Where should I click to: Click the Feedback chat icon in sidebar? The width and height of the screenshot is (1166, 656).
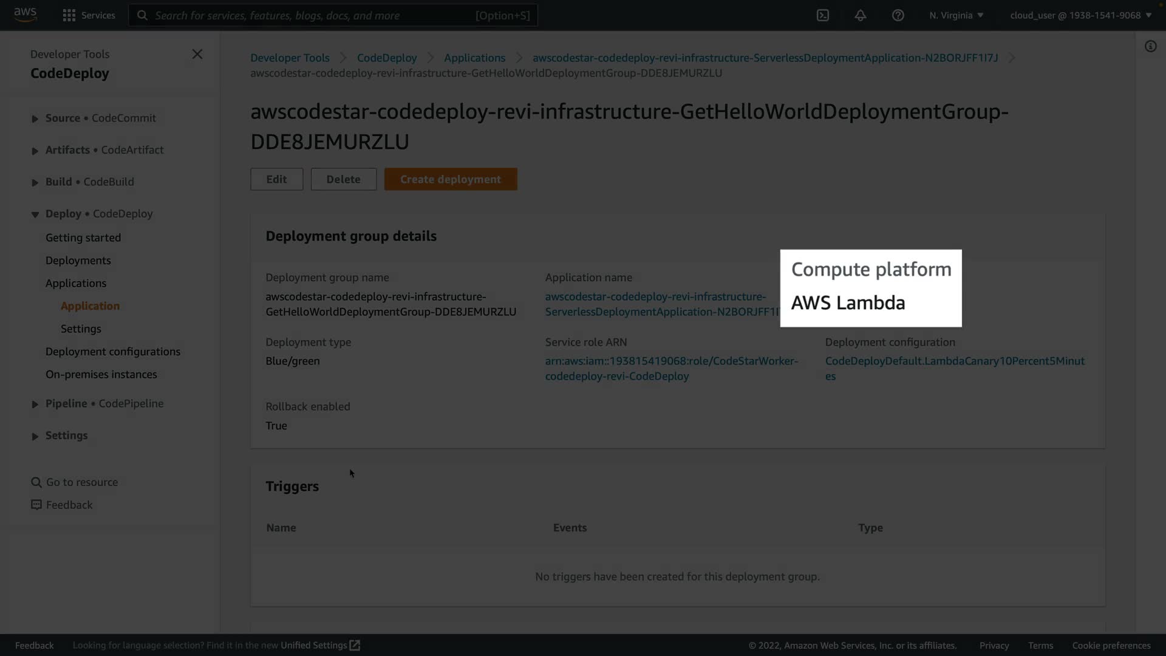pyautogui.click(x=36, y=505)
